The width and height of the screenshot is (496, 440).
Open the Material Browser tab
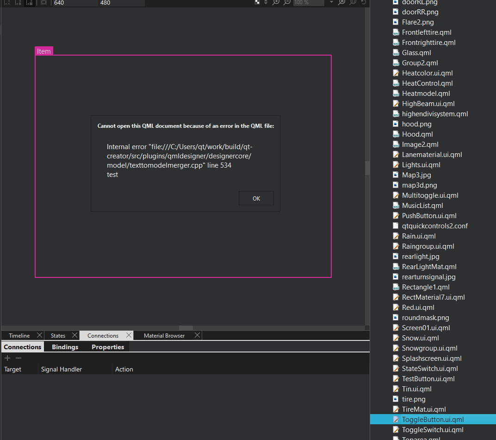(x=164, y=335)
